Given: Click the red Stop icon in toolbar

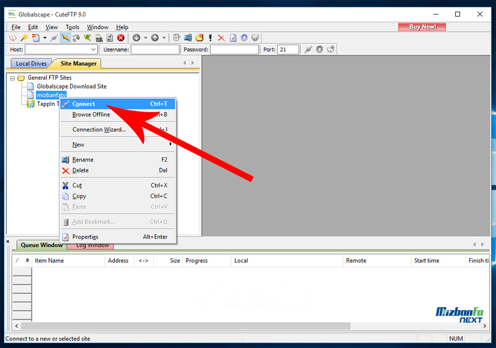Looking at the screenshot, I should [x=121, y=38].
